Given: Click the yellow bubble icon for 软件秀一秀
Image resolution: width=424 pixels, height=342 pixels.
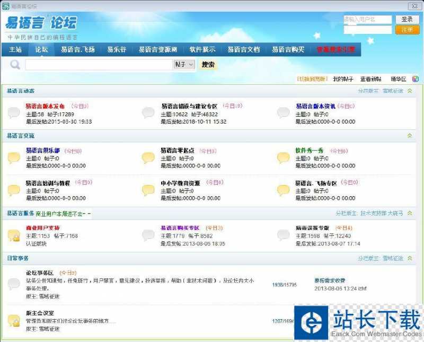Looking at the screenshot, I should pos(283,157).
